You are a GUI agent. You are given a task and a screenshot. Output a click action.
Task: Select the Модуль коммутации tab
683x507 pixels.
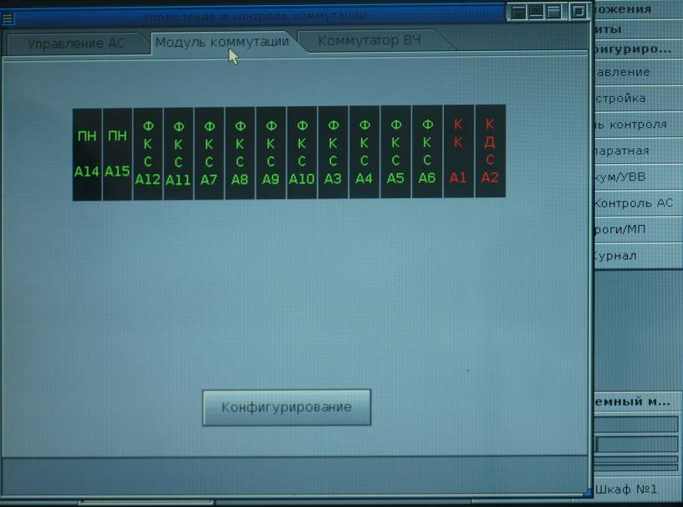(222, 43)
